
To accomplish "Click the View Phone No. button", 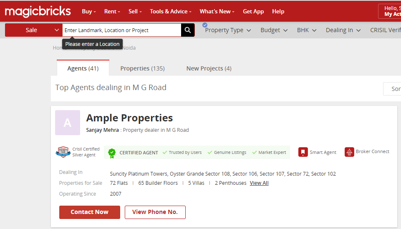I will pyautogui.click(x=155, y=212).
